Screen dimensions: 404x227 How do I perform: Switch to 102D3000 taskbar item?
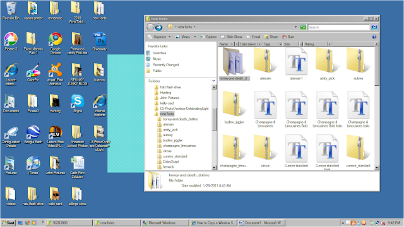69,223
